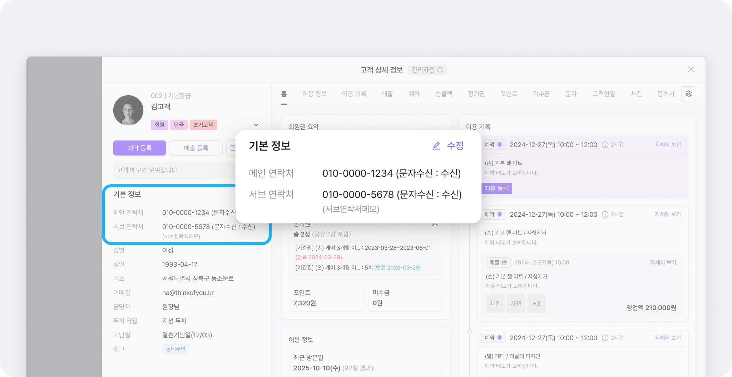
Task: Click the 포인트 7,320원 card
Action: click(x=326, y=298)
